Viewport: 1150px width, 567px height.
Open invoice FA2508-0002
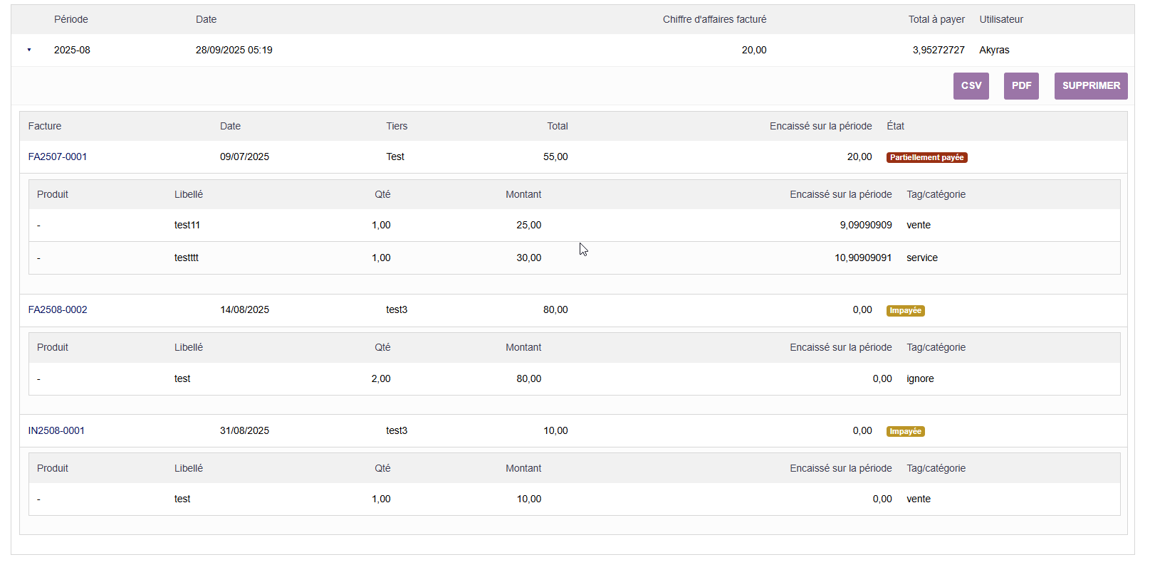point(58,309)
